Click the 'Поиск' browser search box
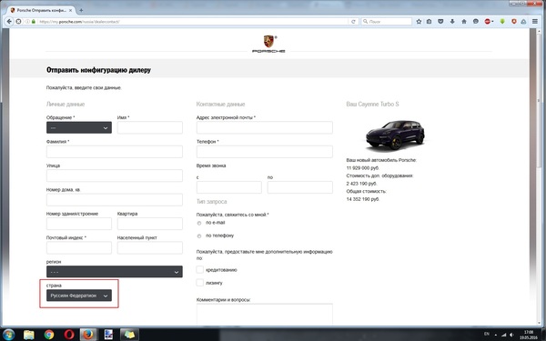546x341 pixels. pyautogui.click(x=387, y=21)
